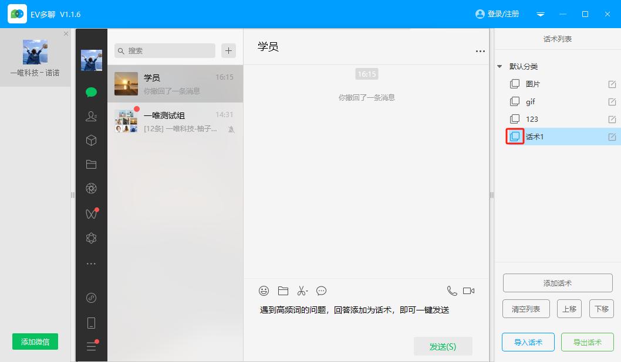This screenshot has height=362, width=621.
Task: Open the more options (...) sidebar menu
Action: [91, 263]
